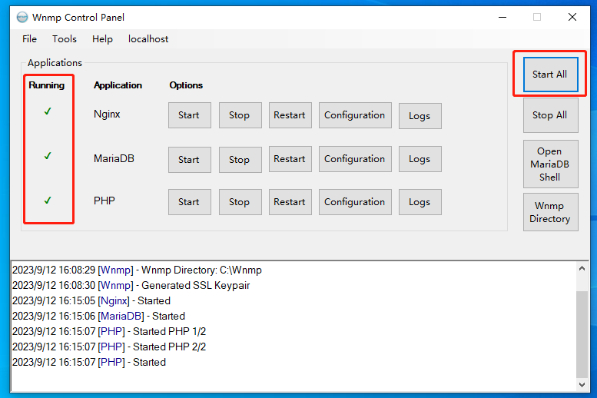Image resolution: width=597 pixels, height=398 pixels.
Task: View MariaDB Logs
Action: point(420,159)
